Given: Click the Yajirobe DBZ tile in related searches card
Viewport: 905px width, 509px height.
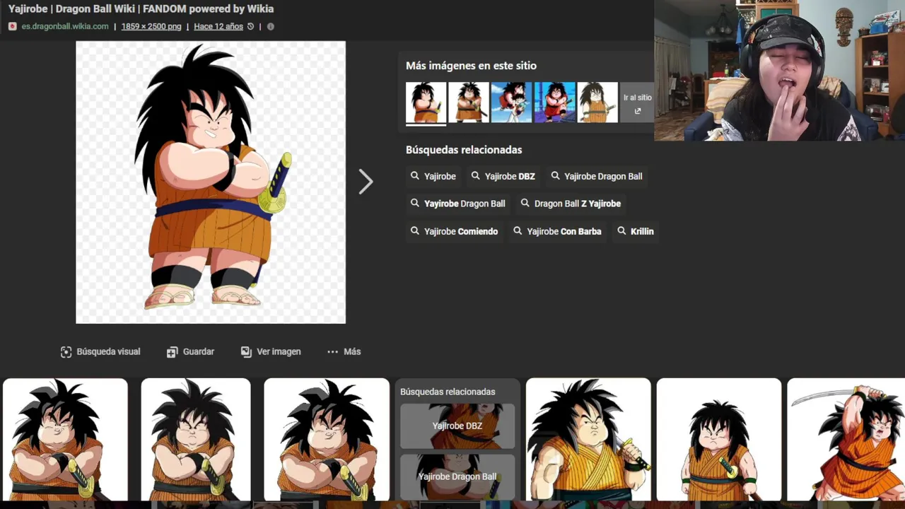Looking at the screenshot, I should pos(457,426).
